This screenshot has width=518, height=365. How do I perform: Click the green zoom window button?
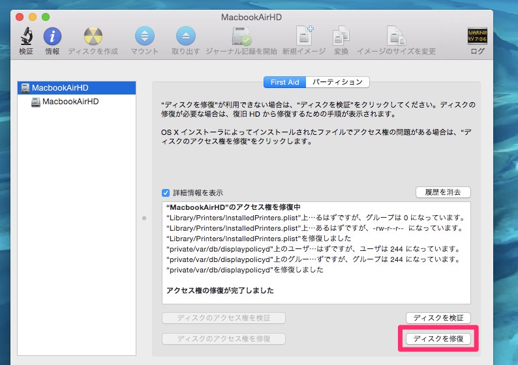pos(46,17)
